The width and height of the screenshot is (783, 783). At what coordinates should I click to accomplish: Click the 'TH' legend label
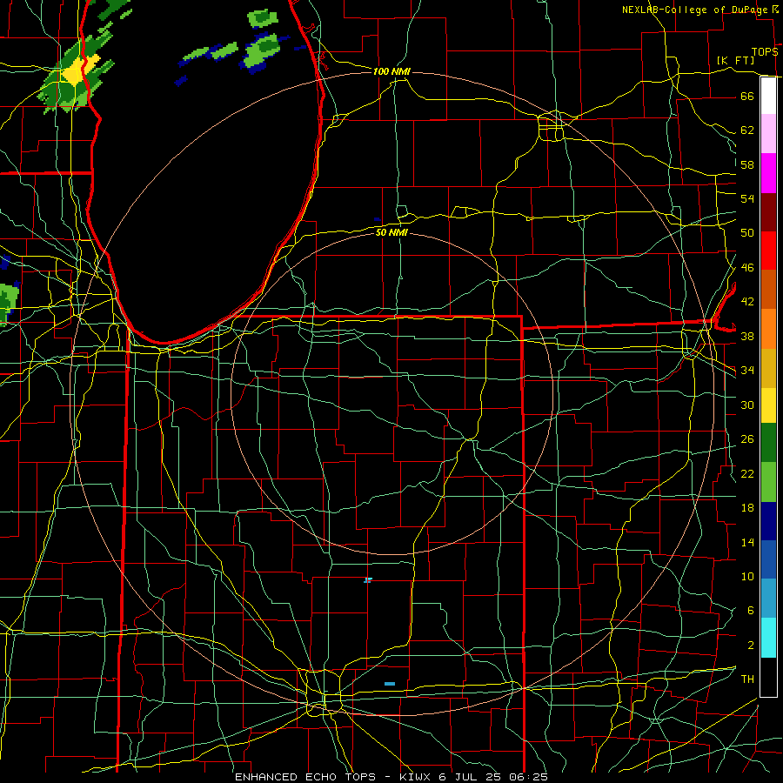(747, 679)
